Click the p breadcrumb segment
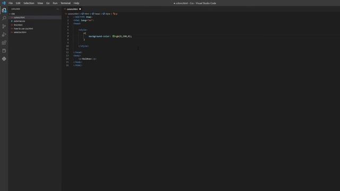The width and height of the screenshot is (340, 191). 115,14
